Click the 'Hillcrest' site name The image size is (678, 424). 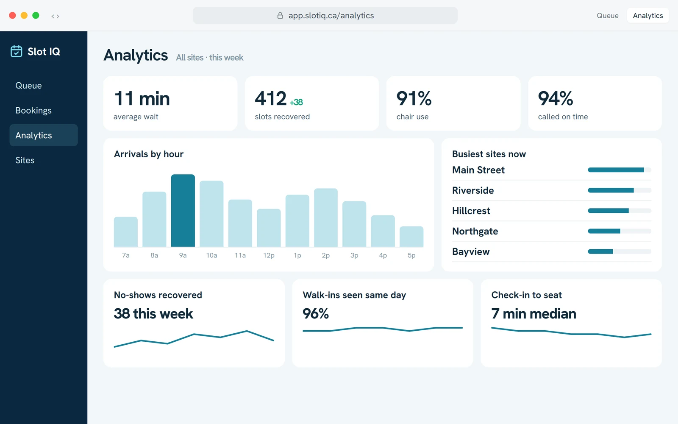471,211
